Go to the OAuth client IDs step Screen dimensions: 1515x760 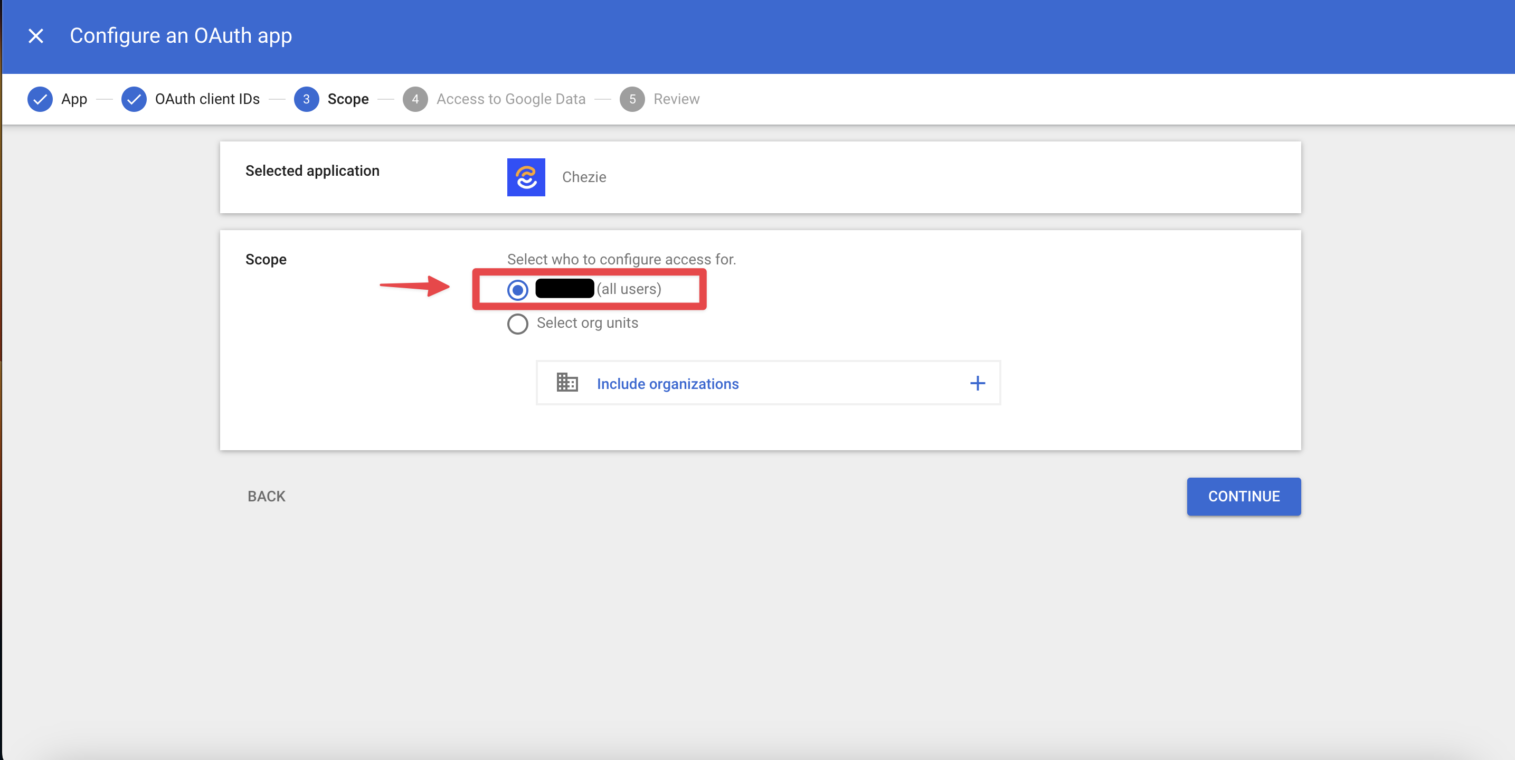pyautogui.click(x=207, y=99)
